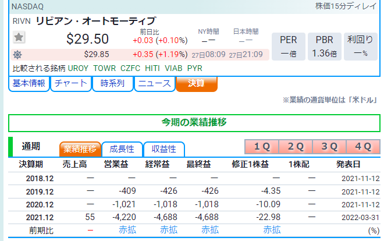Click the 最終益 column header
Screen dimensions: 391x241
(x=199, y=164)
